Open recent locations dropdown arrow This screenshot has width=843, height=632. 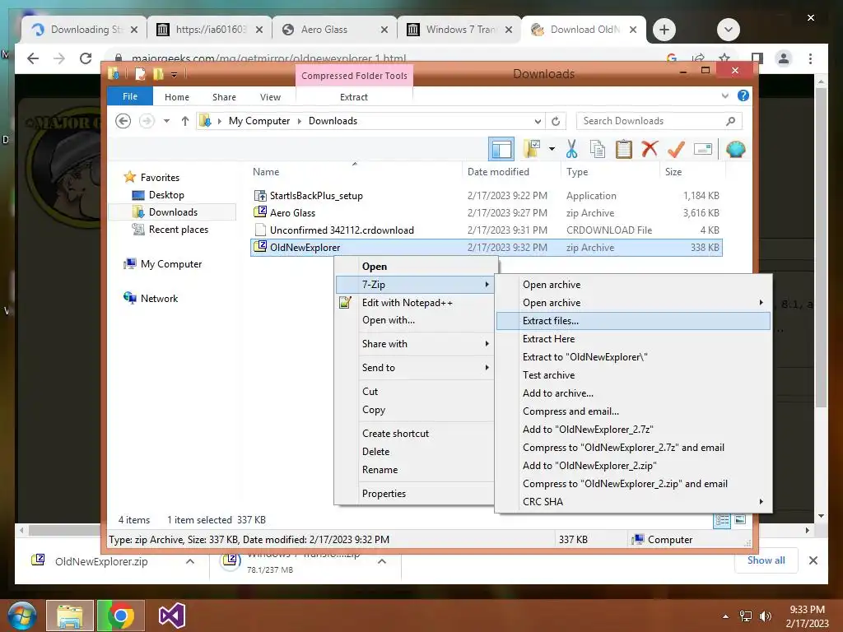[166, 121]
